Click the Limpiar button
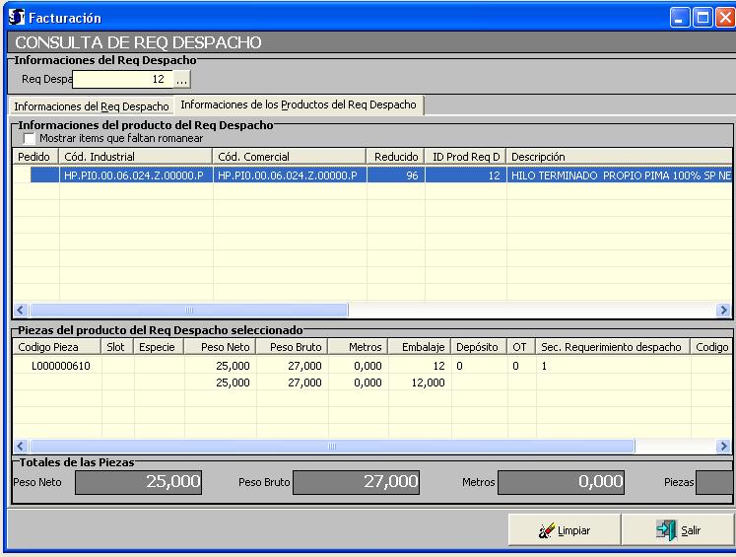 564,529
